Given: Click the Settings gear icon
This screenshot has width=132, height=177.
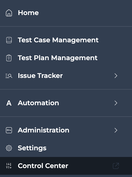Looking at the screenshot, I should tap(9, 148).
